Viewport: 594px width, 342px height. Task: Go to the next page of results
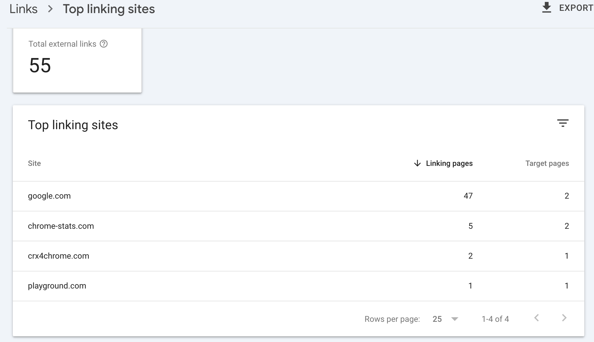point(564,318)
